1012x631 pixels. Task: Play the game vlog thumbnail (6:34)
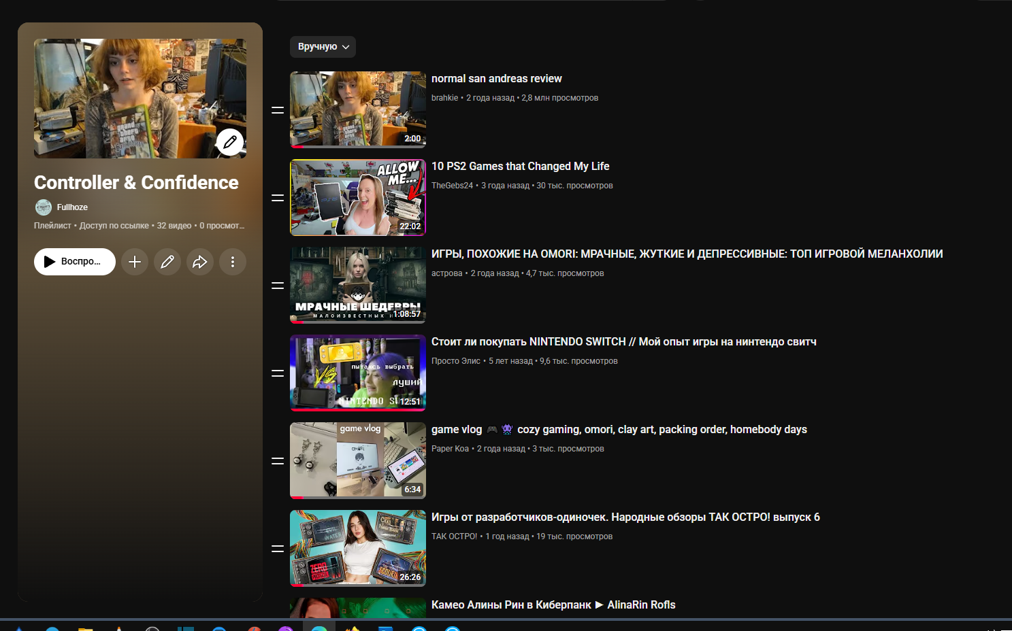click(358, 460)
